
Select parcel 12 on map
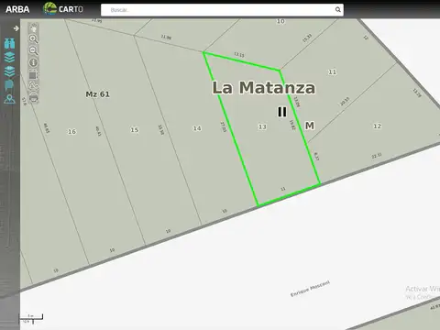378,126
